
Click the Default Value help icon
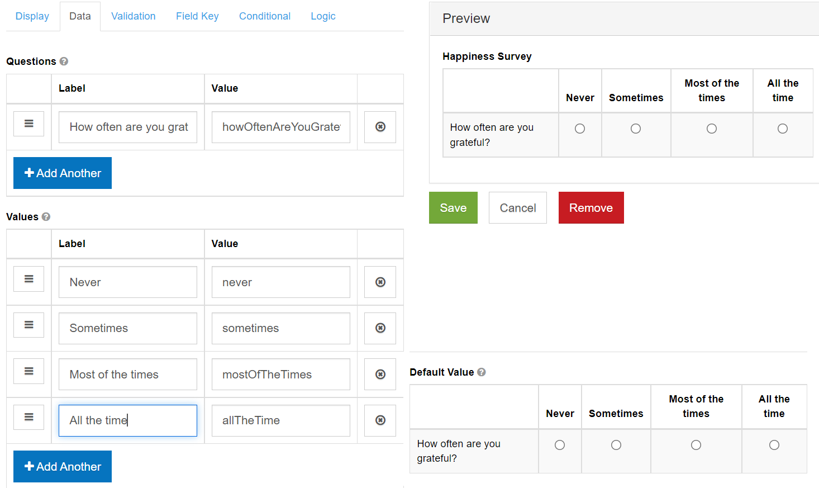coord(481,372)
